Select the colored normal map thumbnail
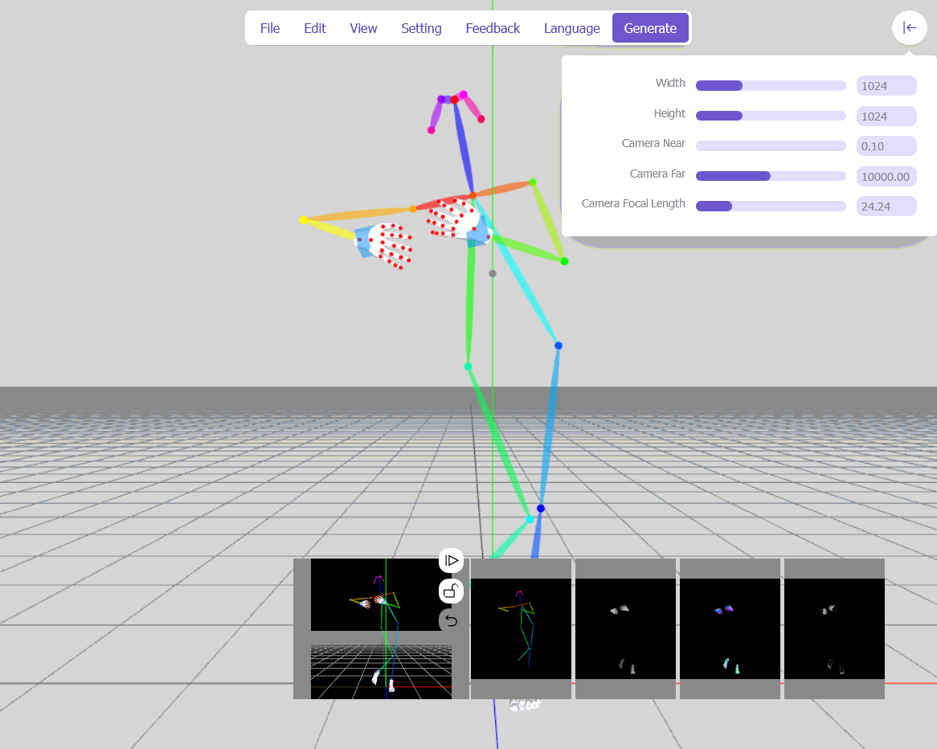 [730, 628]
